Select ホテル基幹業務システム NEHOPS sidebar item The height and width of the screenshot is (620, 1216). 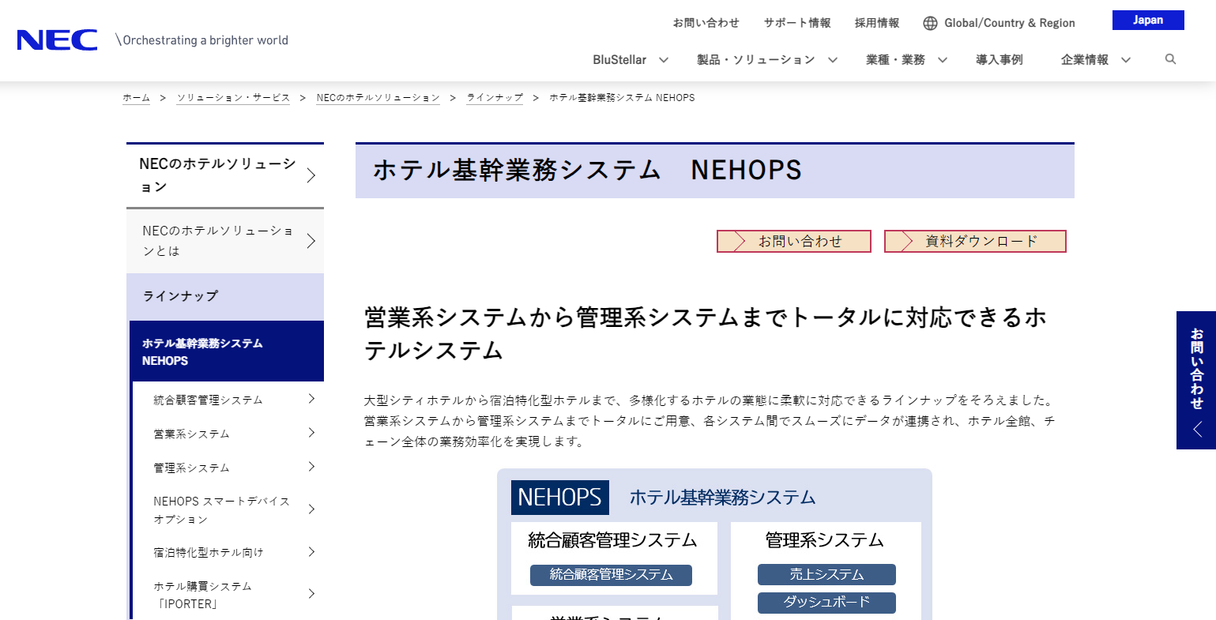tap(227, 351)
